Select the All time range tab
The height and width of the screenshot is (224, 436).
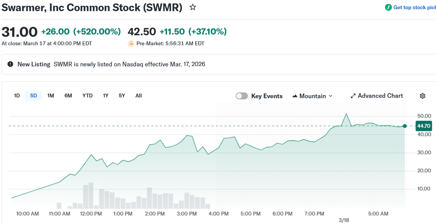click(x=138, y=96)
